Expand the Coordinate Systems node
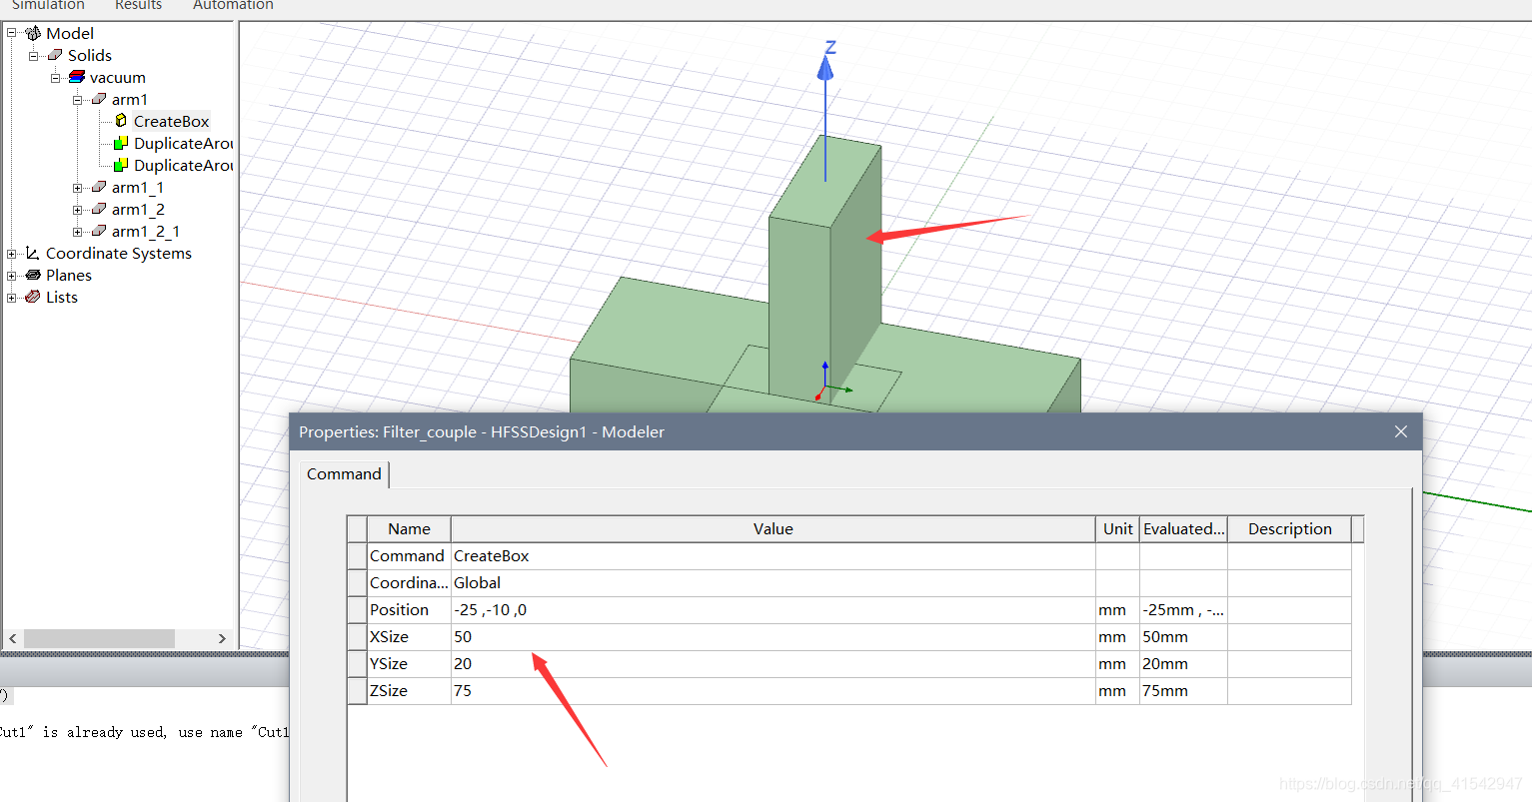The image size is (1532, 802). point(12,253)
